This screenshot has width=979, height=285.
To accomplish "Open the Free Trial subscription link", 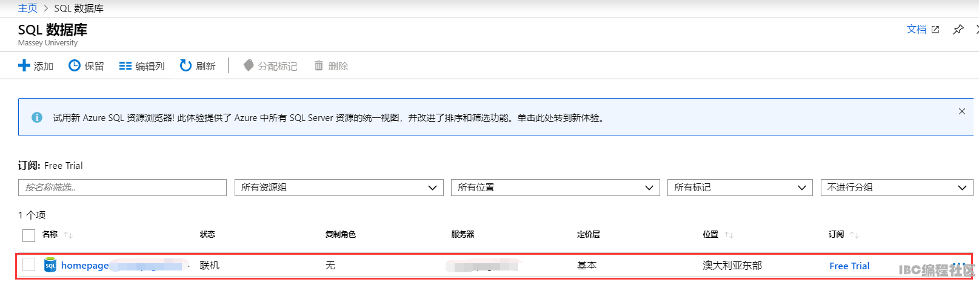I will pos(849,266).
